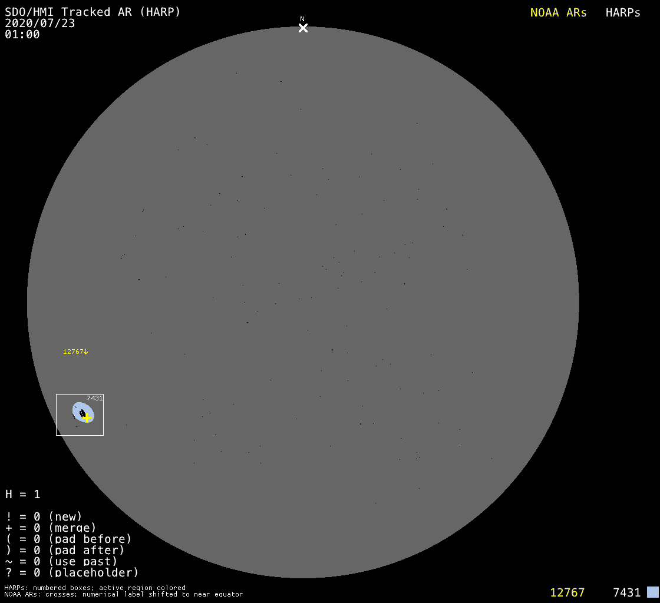Click the "H = 1" HARP count text
The image size is (660, 603).
pos(23,495)
